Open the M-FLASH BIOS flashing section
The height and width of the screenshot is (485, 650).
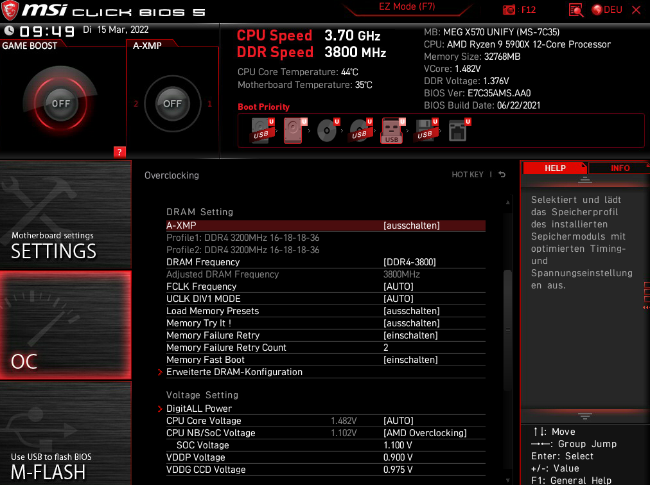[x=66, y=433]
